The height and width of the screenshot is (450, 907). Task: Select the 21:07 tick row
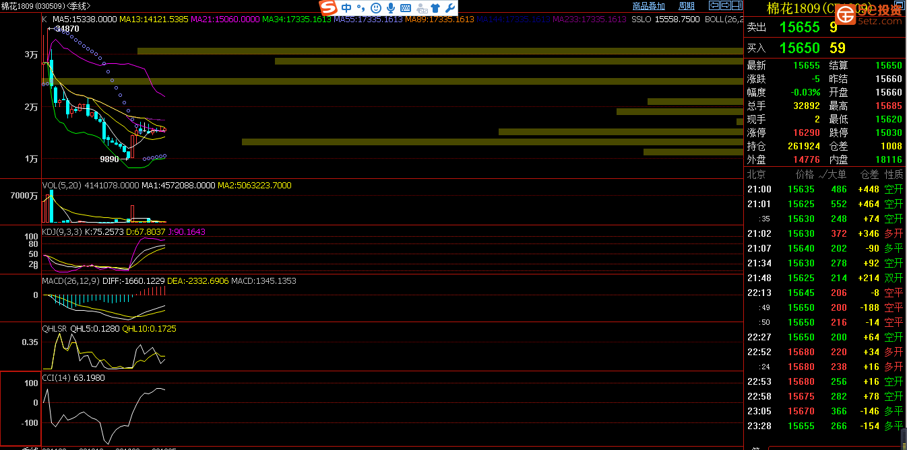coord(825,248)
